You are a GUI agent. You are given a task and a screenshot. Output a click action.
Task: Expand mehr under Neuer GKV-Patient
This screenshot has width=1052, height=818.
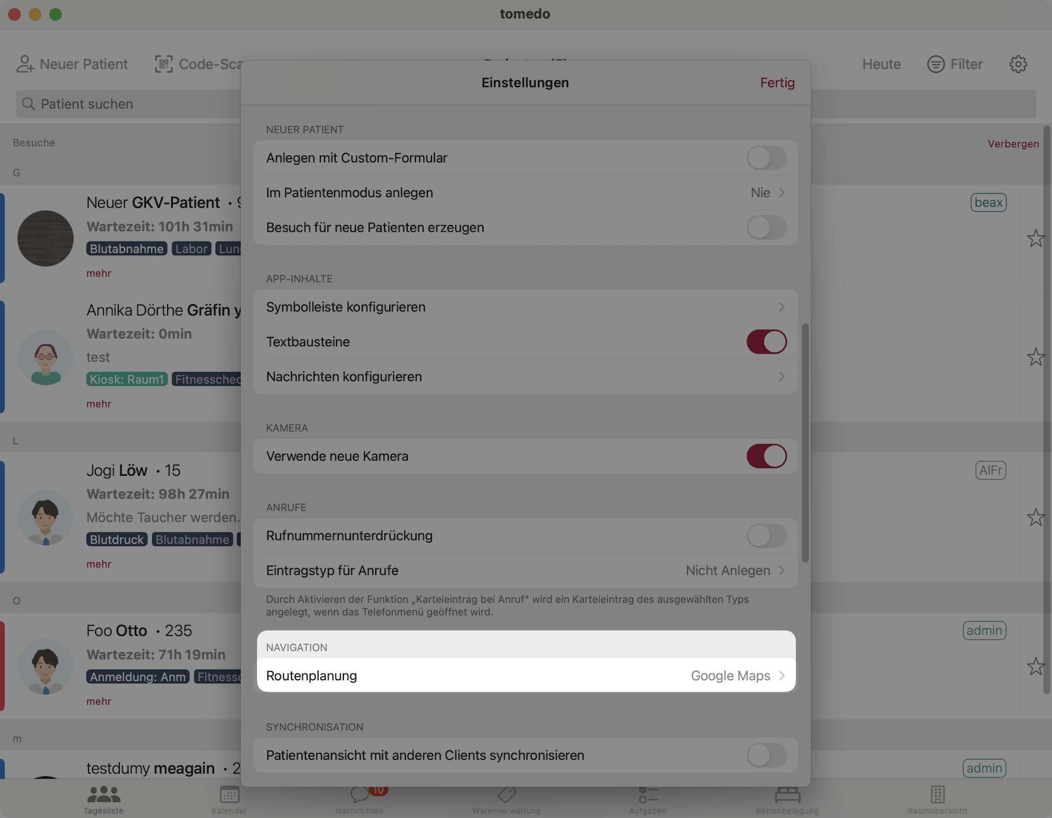(99, 273)
